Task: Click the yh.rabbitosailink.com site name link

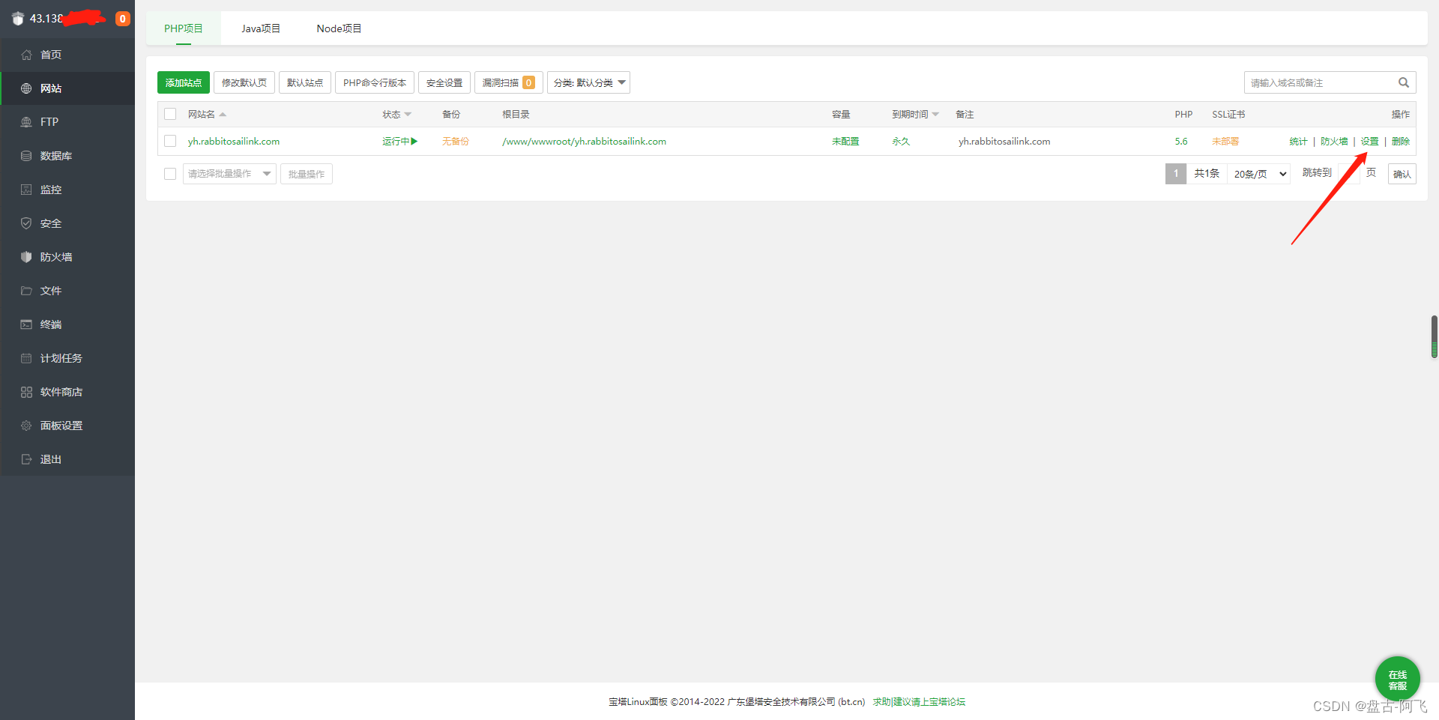Action: click(234, 141)
